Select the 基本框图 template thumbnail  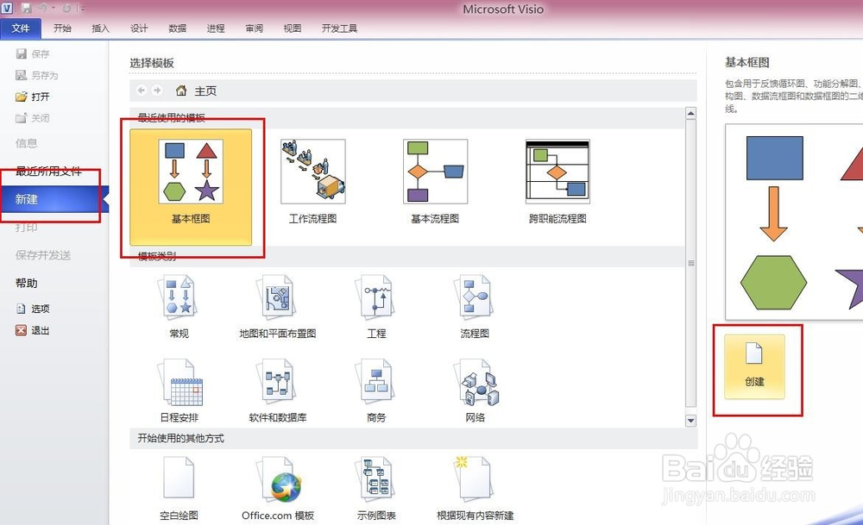191,187
